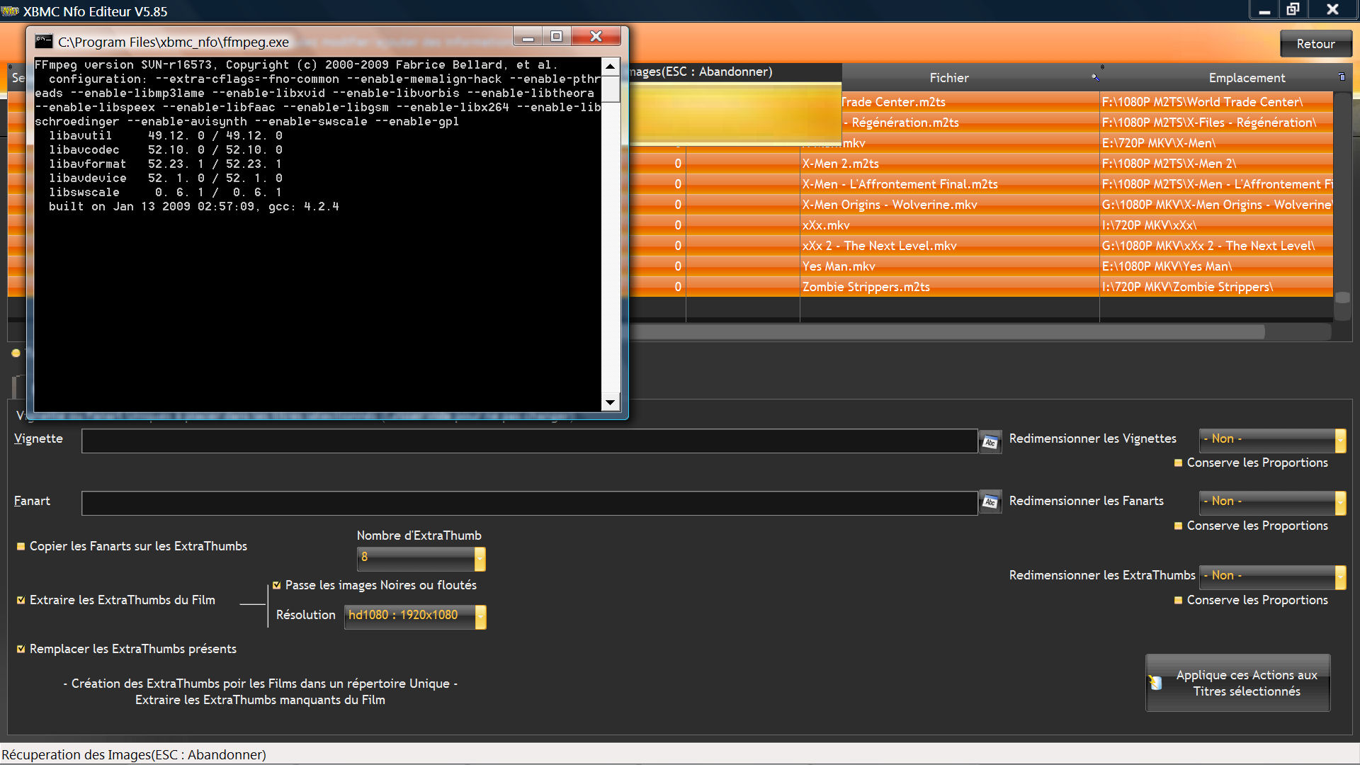Screen dimensions: 1360x765
Task: Click the ffmpeg console window icon
Action: point(44,41)
